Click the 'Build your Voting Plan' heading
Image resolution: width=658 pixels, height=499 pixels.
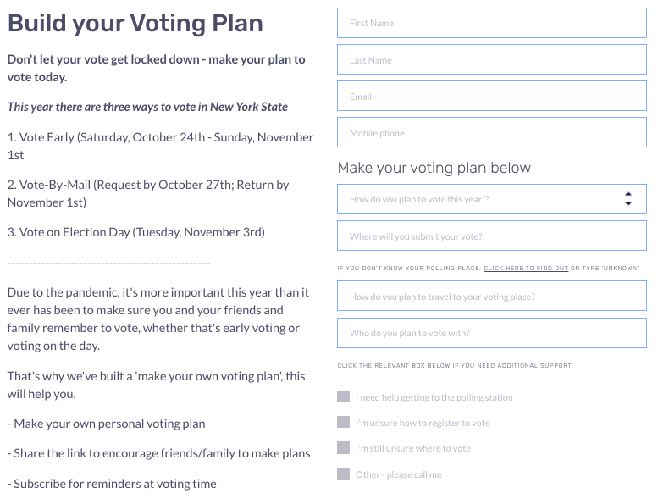(135, 24)
